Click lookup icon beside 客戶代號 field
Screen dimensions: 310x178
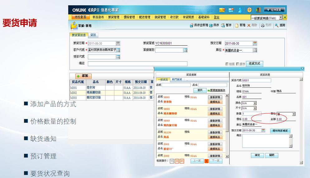click(118, 50)
